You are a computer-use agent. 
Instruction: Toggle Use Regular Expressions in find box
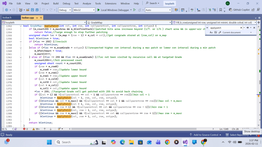pos(220,32)
